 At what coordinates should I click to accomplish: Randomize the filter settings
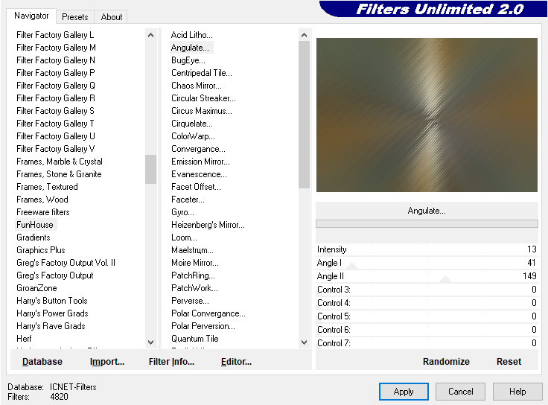click(x=446, y=362)
